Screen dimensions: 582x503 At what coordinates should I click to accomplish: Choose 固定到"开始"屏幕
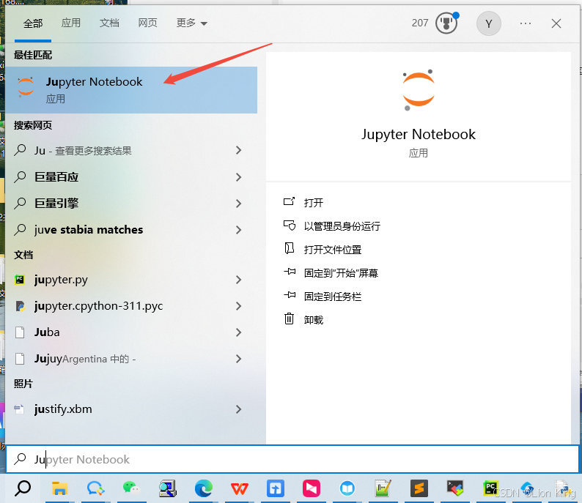[341, 273]
